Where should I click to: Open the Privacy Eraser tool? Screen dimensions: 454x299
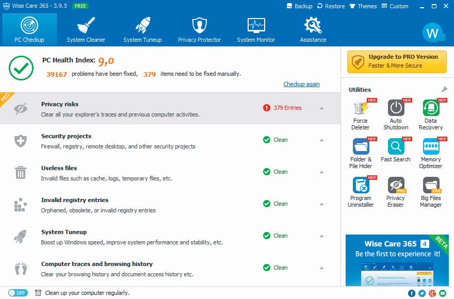396,192
